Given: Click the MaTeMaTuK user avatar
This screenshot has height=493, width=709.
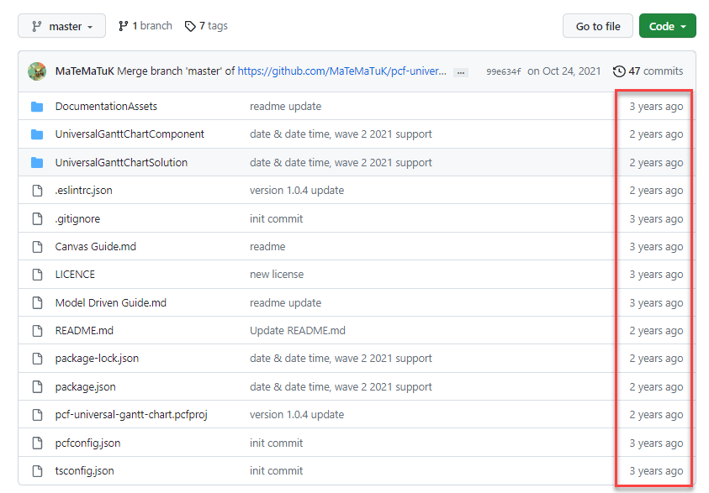Looking at the screenshot, I should coord(37,71).
